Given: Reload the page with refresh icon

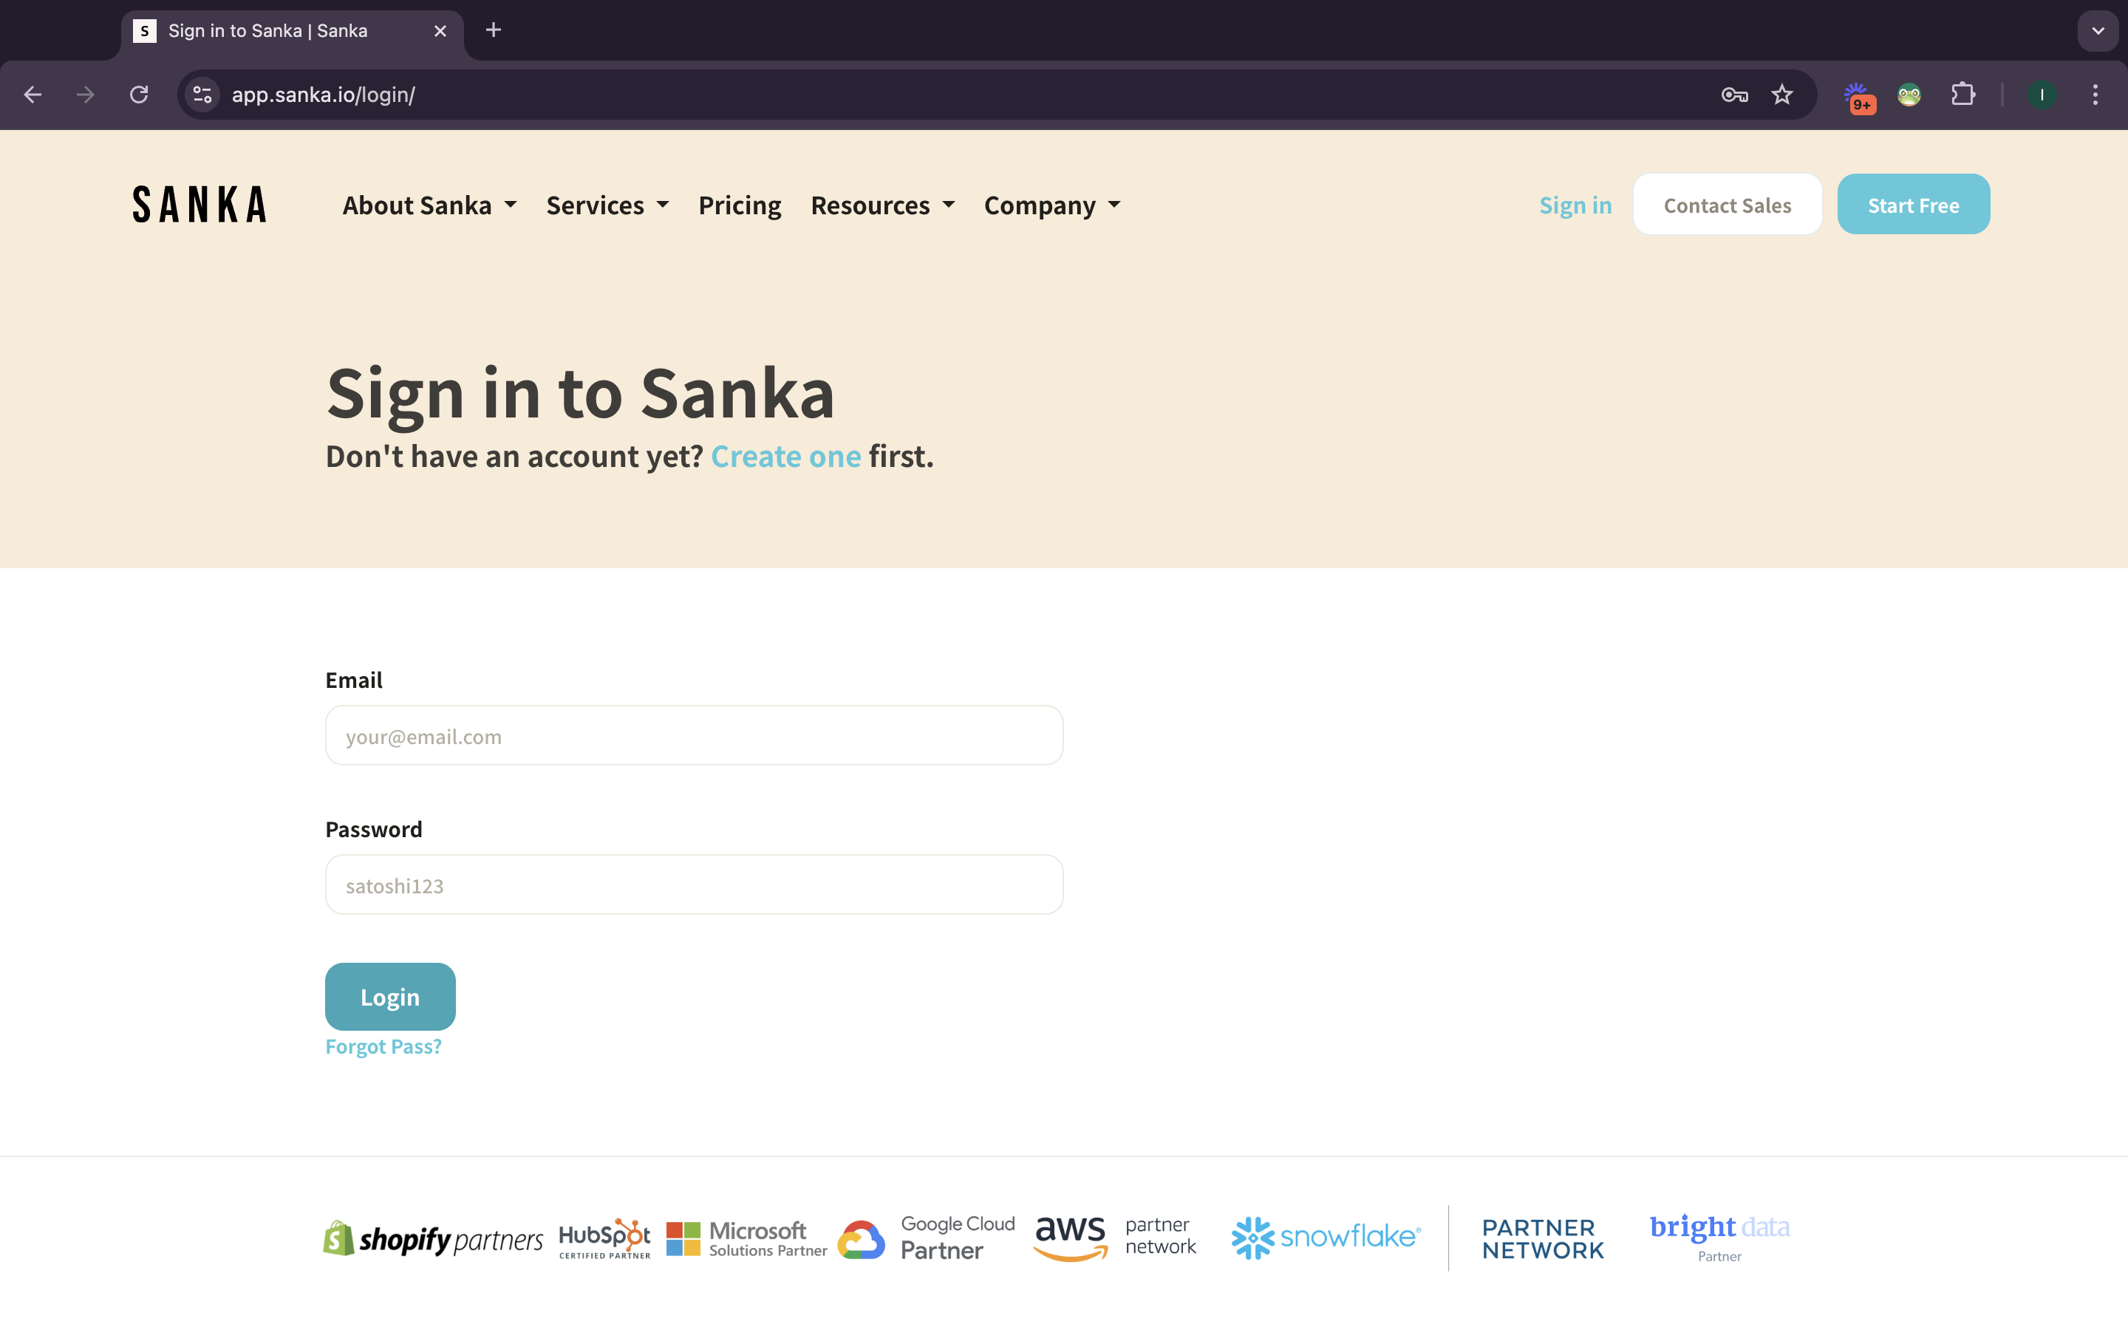Looking at the screenshot, I should [139, 94].
